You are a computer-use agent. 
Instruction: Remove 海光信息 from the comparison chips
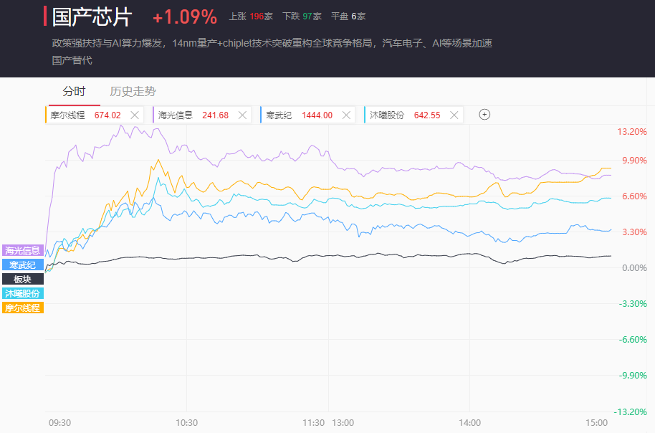click(242, 115)
